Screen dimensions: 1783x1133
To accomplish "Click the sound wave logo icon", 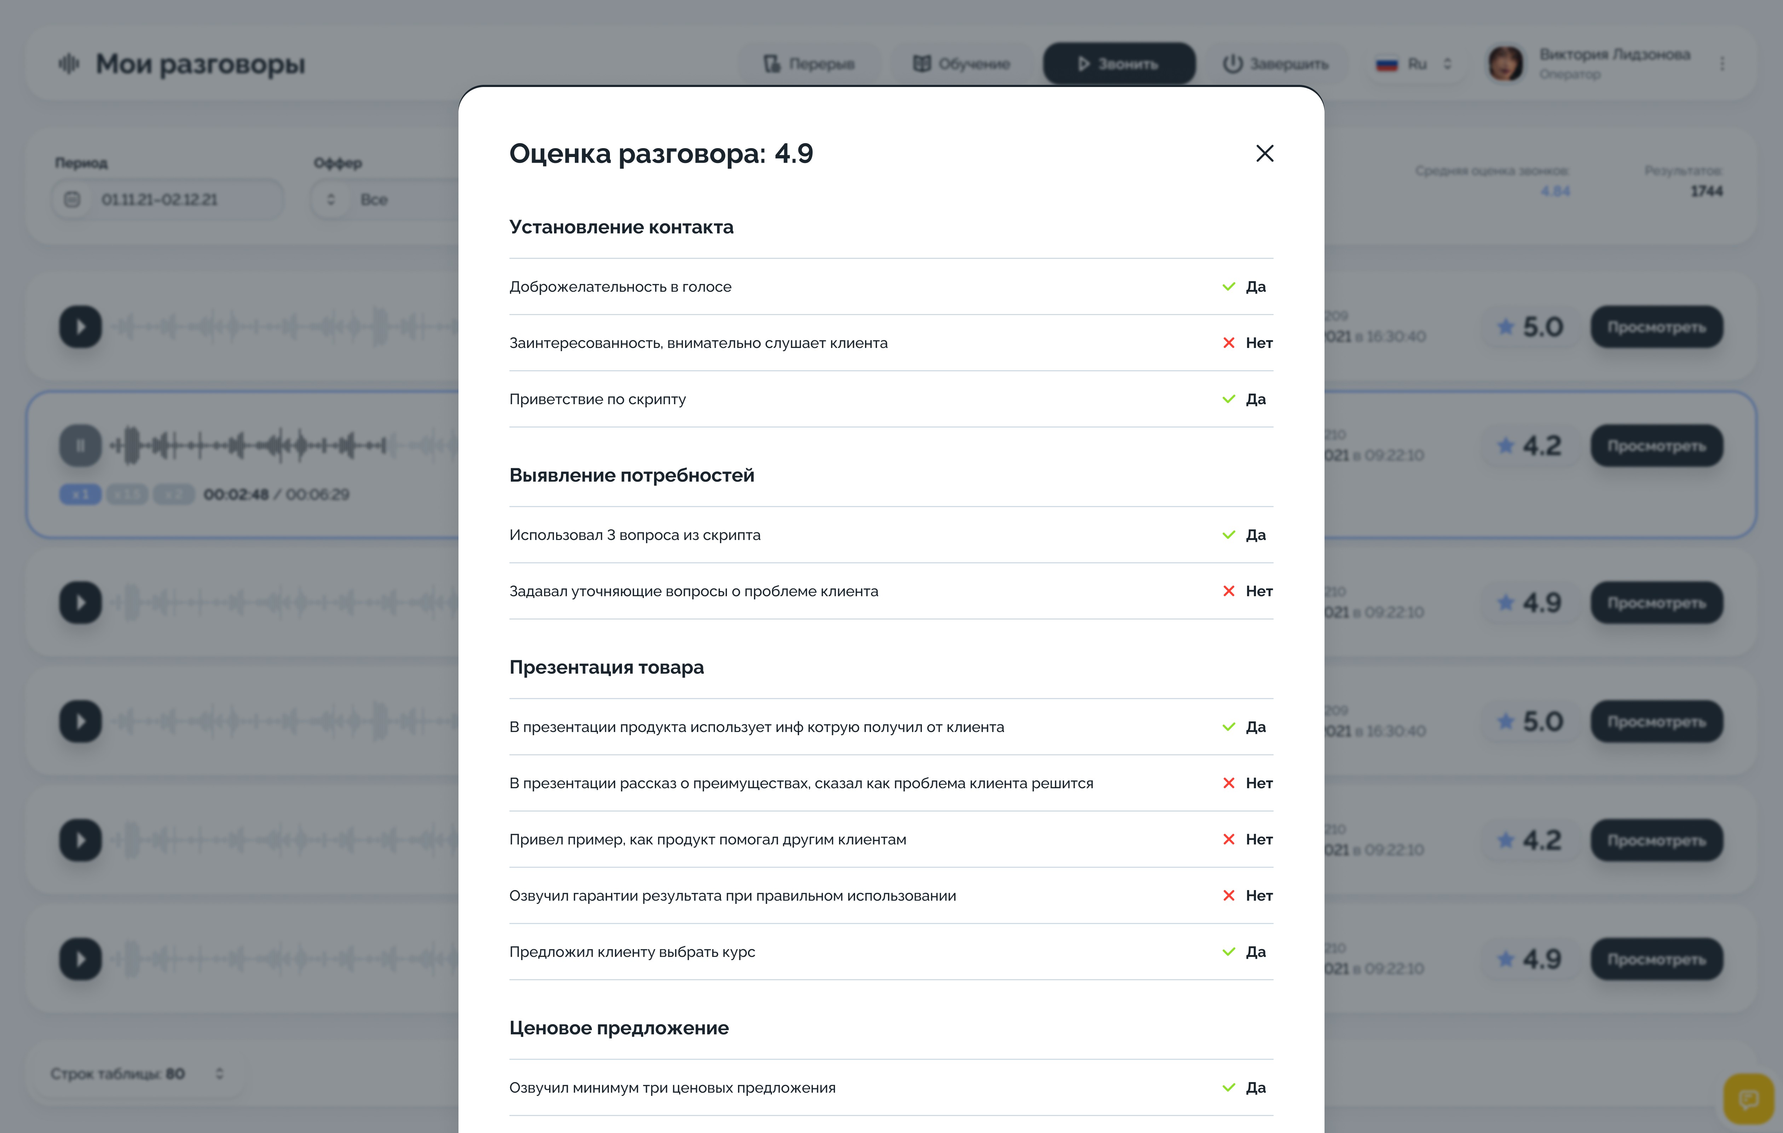I will coord(68,64).
